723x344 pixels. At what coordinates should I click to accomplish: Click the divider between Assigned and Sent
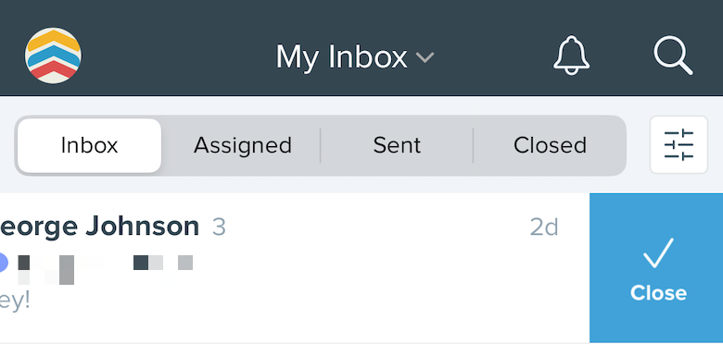[x=321, y=145]
